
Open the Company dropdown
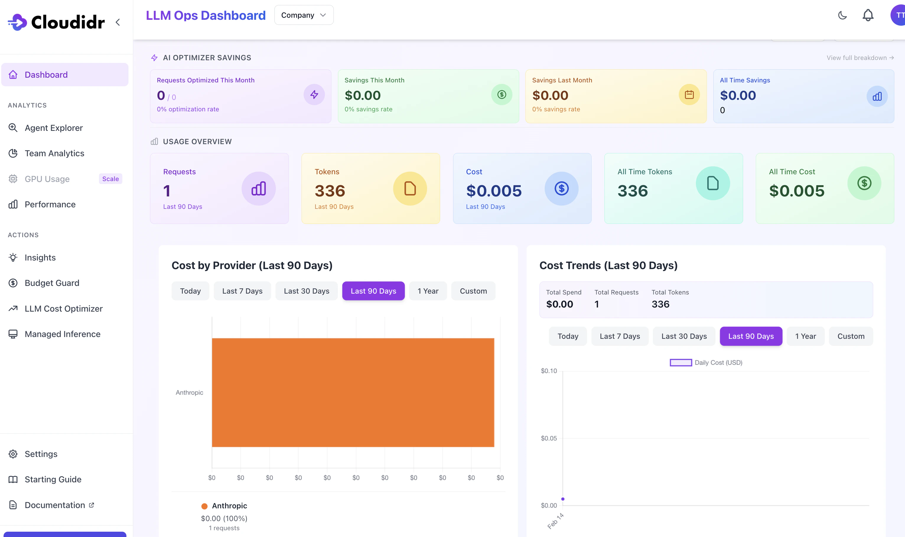pyautogui.click(x=304, y=15)
